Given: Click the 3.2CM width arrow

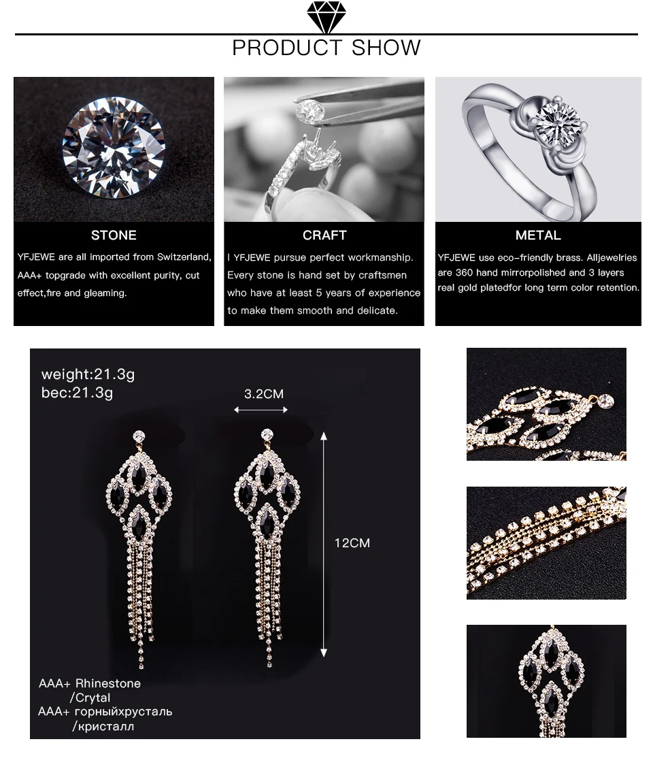Looking at the screenshot, I should (x=261, y=410).
